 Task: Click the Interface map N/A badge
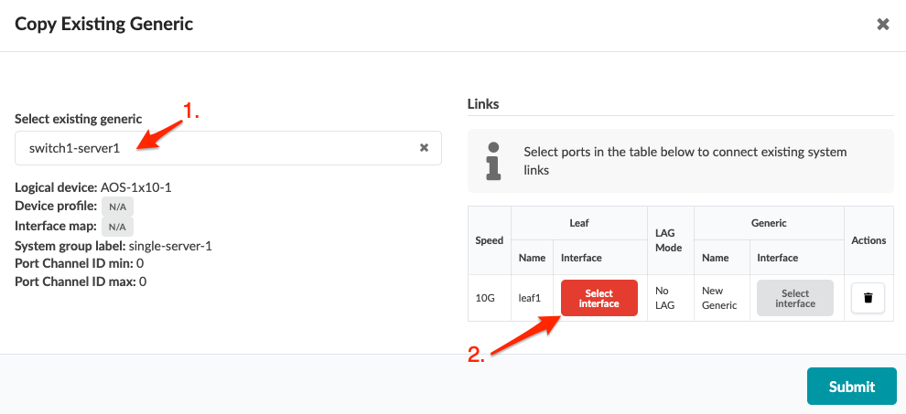click(117, 226)
